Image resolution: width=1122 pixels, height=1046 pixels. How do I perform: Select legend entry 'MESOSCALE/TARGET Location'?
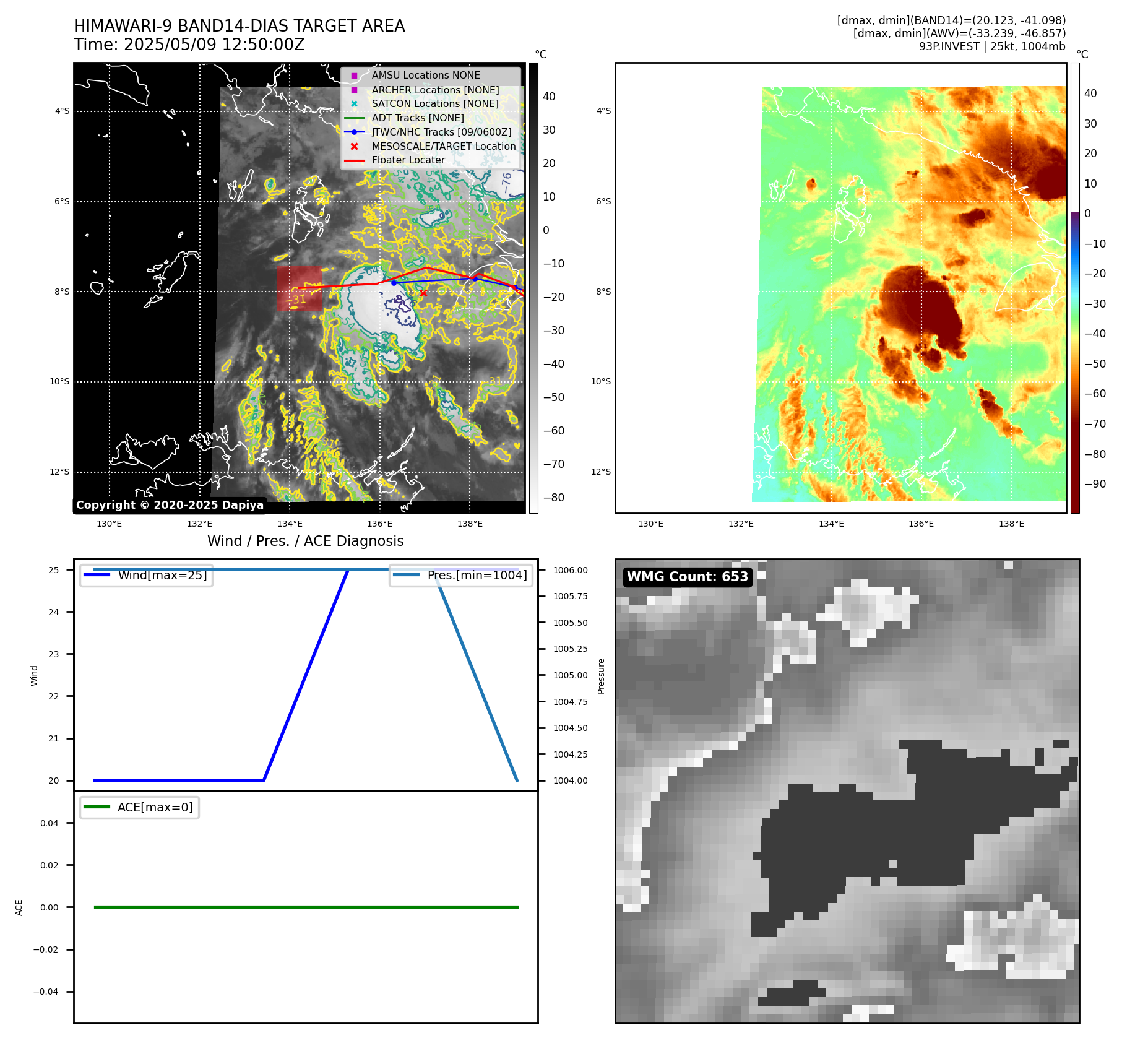[x=444, y=147]
